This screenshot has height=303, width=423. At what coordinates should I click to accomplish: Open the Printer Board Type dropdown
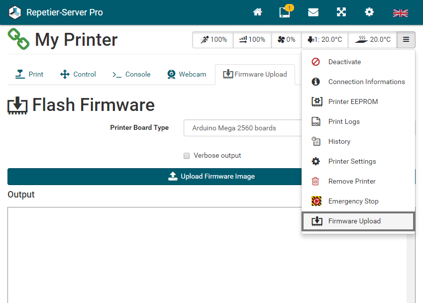click(x=242, y=128)
